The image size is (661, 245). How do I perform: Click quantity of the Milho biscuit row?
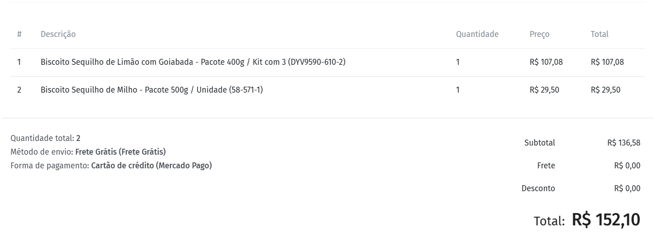click(x=458, y=90)
